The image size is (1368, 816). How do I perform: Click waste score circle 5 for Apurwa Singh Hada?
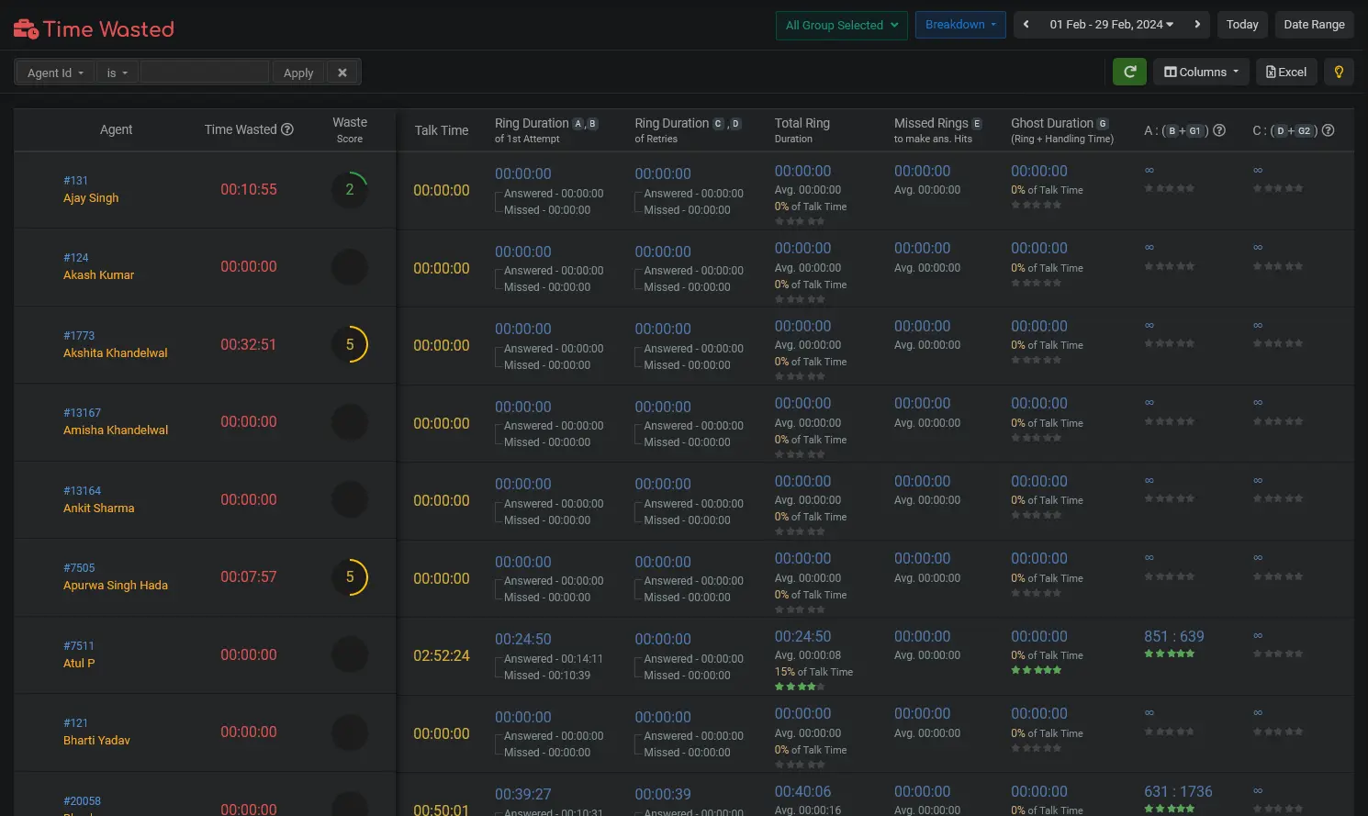point(350,577)
